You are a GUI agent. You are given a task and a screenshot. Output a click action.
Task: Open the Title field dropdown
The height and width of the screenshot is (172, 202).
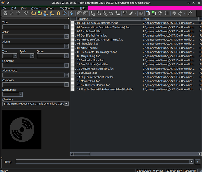[x=67, y=27]
